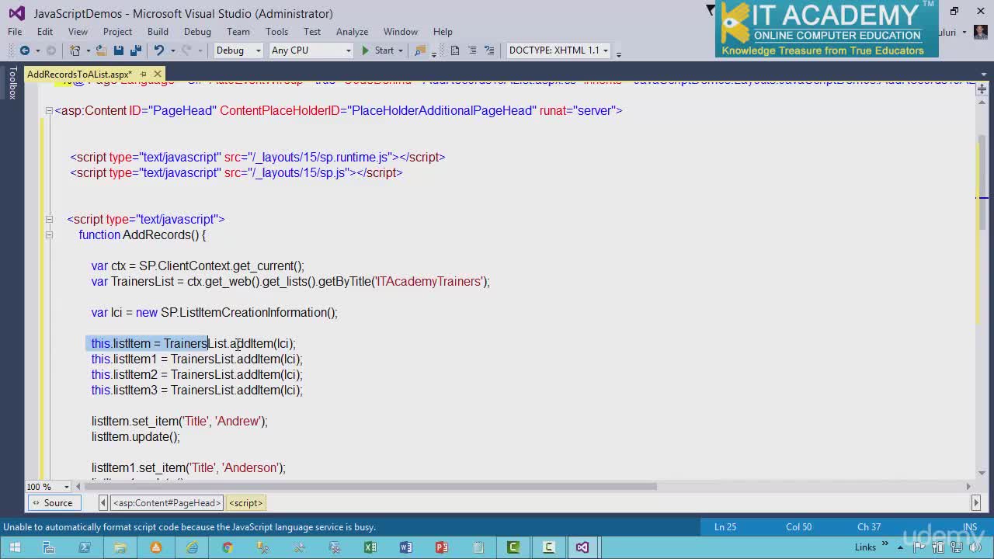Screen dimensions: 994x559
Task: Open the Debug menu
Action: (x=197, y=32)
